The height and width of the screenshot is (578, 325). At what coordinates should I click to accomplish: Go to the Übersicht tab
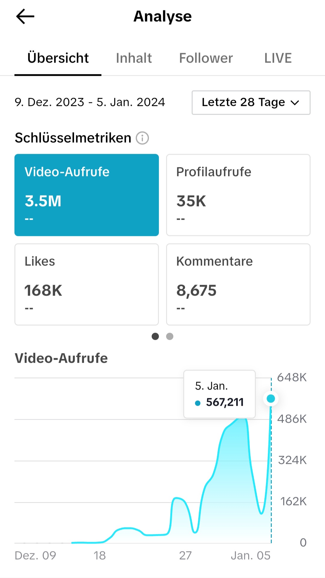coord(58,58)
